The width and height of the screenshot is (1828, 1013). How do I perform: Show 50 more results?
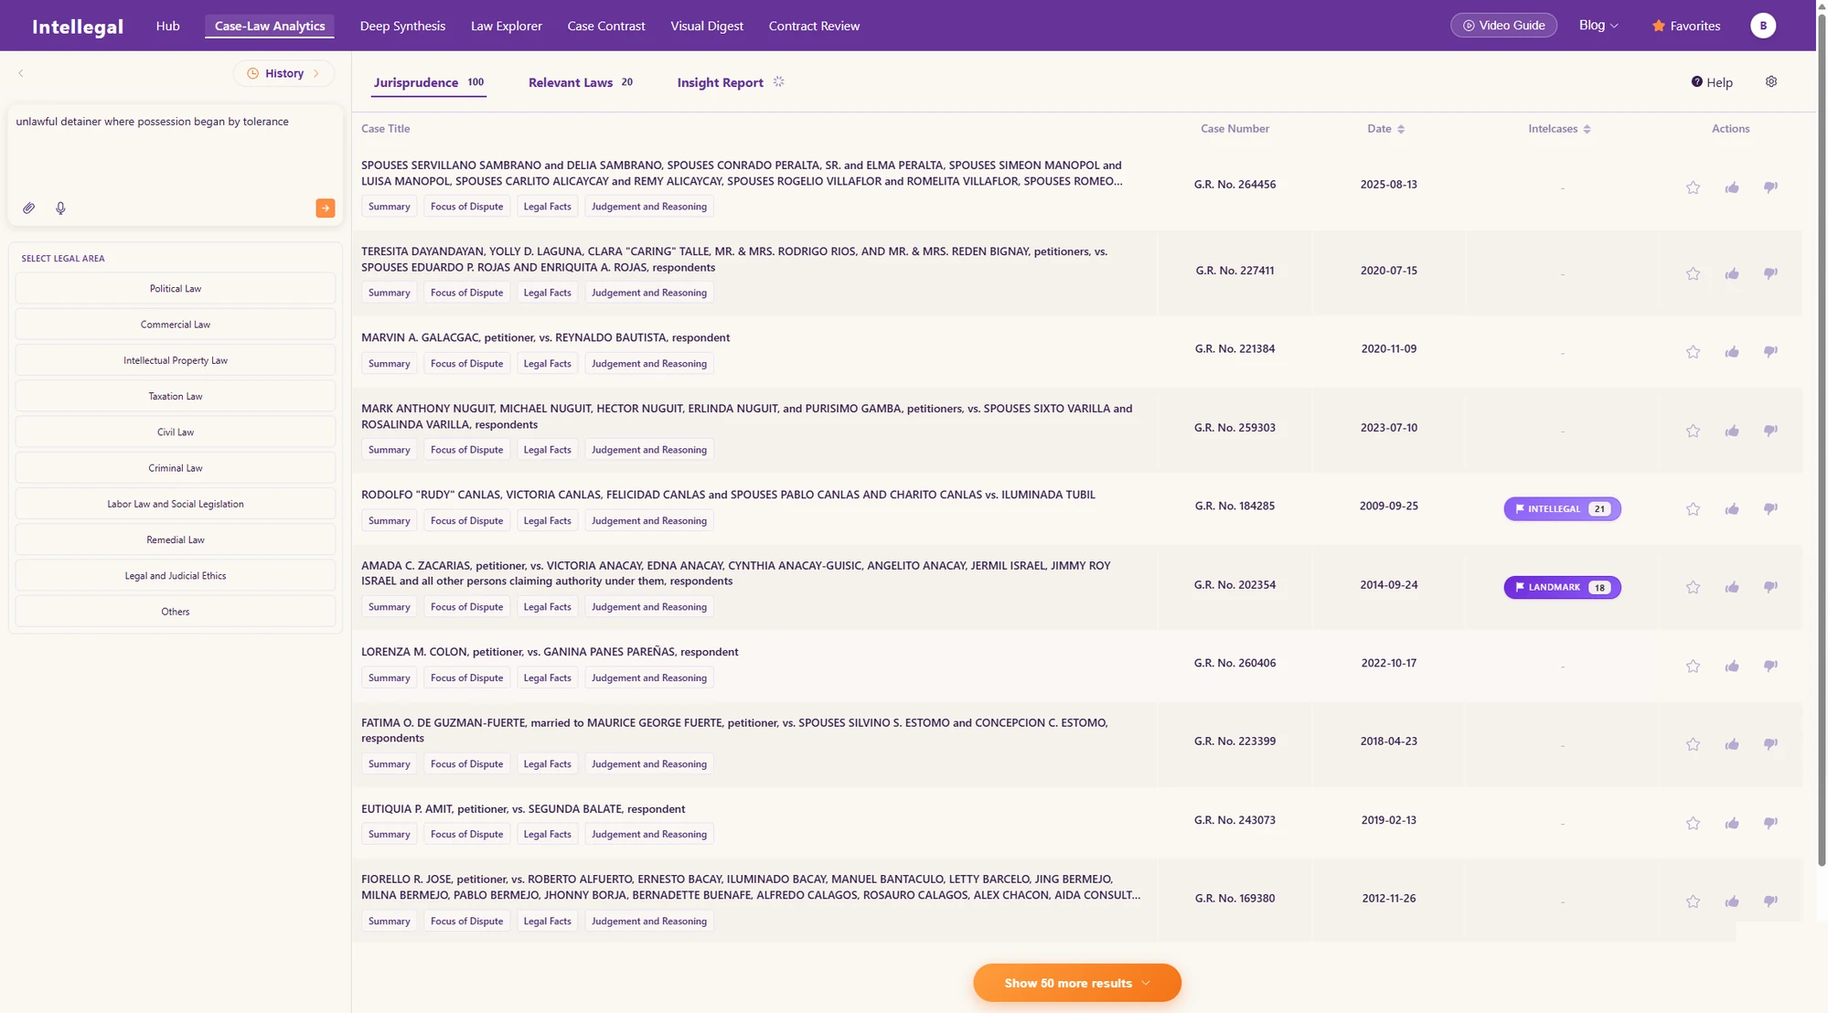pos(1076,983)
